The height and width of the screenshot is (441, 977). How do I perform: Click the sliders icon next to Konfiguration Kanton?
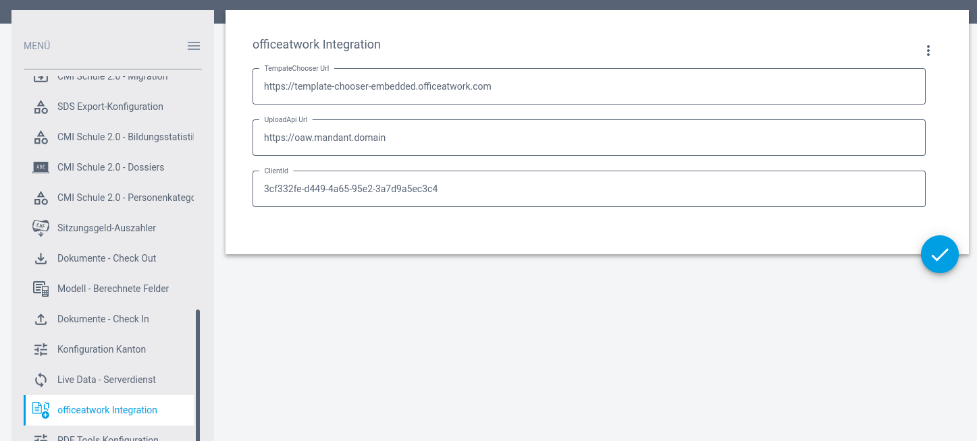coord(41,349)
